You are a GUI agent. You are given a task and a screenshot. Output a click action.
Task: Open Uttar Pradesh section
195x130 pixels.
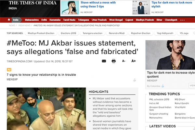pyautogui.click(x=99, y=20)
